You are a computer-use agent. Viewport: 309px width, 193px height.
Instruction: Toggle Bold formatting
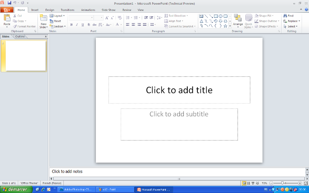pyautogui.click(x=71, y=25)
